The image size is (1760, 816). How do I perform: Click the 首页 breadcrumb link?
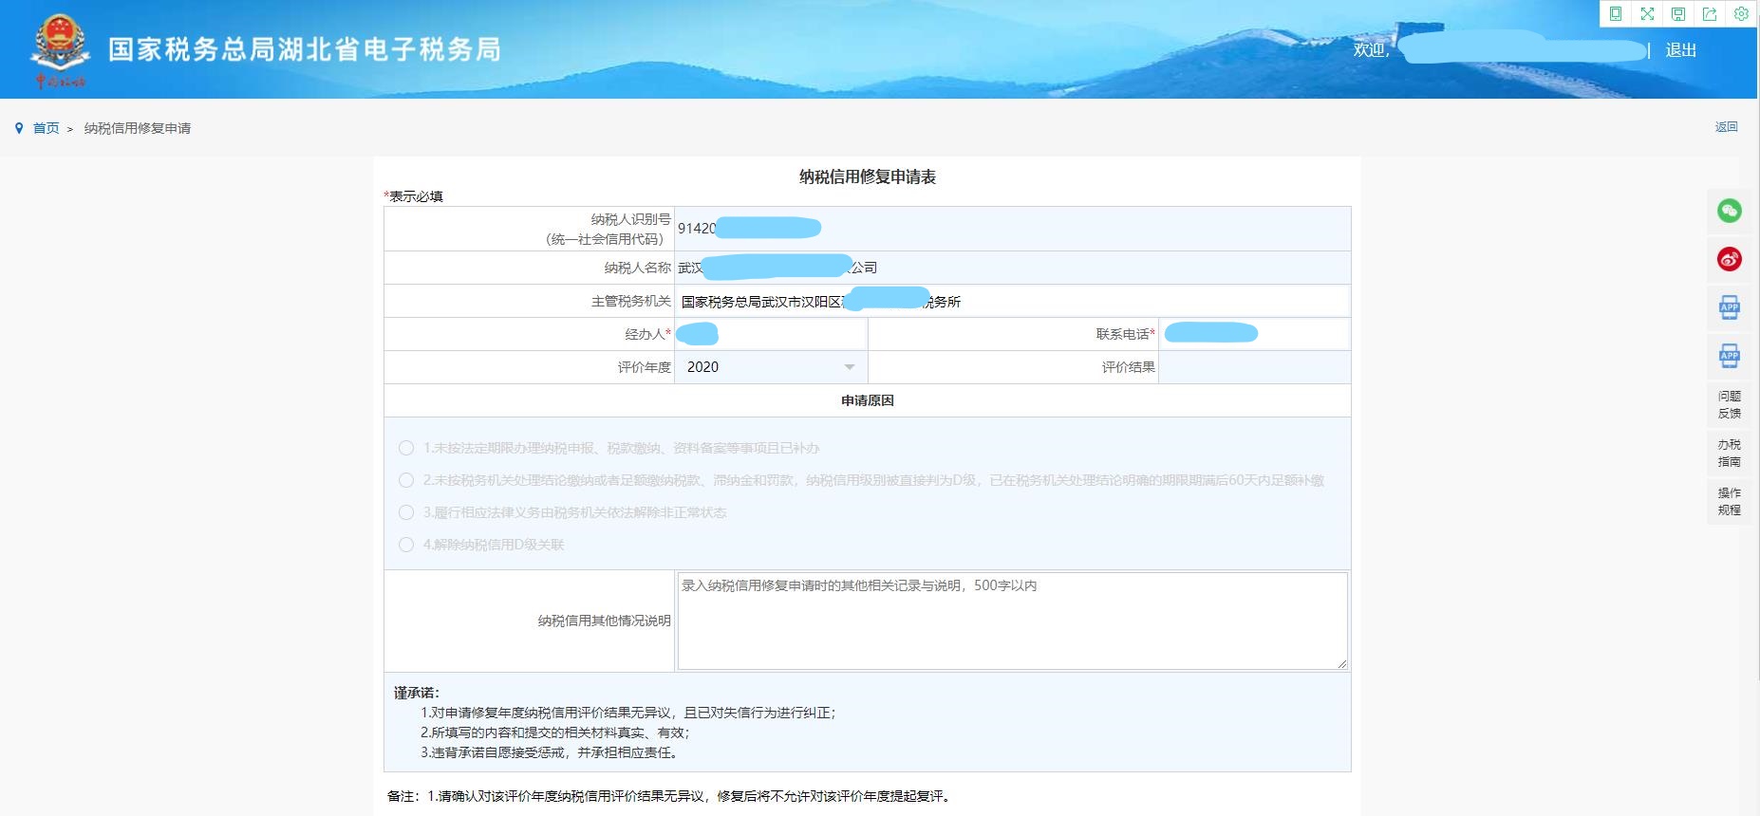[47, 128]
